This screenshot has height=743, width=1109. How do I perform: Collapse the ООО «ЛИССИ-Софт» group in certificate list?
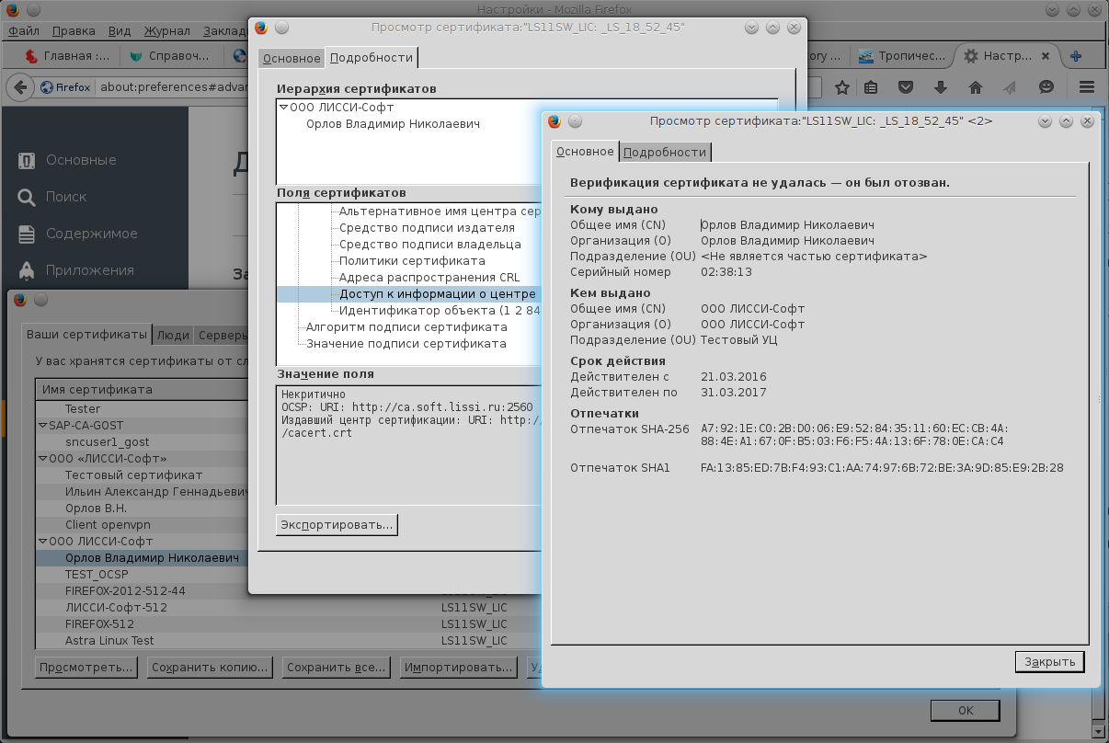pos(42,459)
